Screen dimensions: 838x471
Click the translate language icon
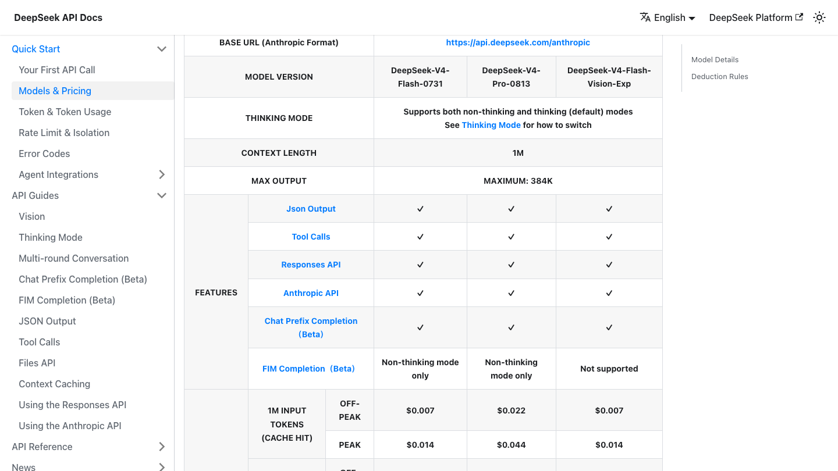pos(645,17)
